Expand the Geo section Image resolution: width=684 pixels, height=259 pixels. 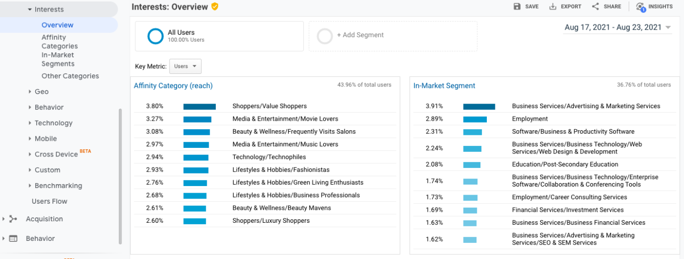pos(30,92)
